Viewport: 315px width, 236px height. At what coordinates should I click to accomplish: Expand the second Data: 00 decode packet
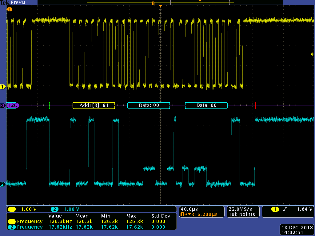click(206, 105)
